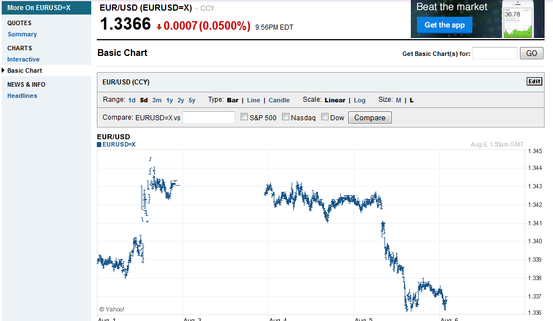Viewport: 553px width, 321px height.
Task: Click the Edit button
Action: click(535, 82)
